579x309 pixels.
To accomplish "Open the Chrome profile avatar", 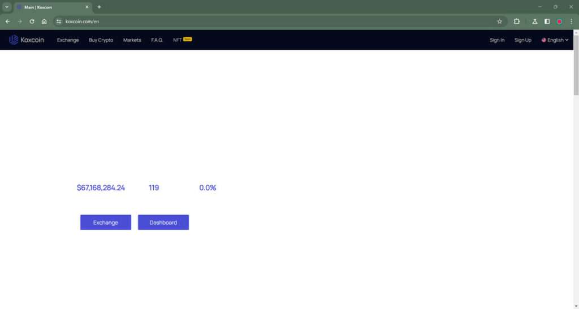I will (559, 21).
